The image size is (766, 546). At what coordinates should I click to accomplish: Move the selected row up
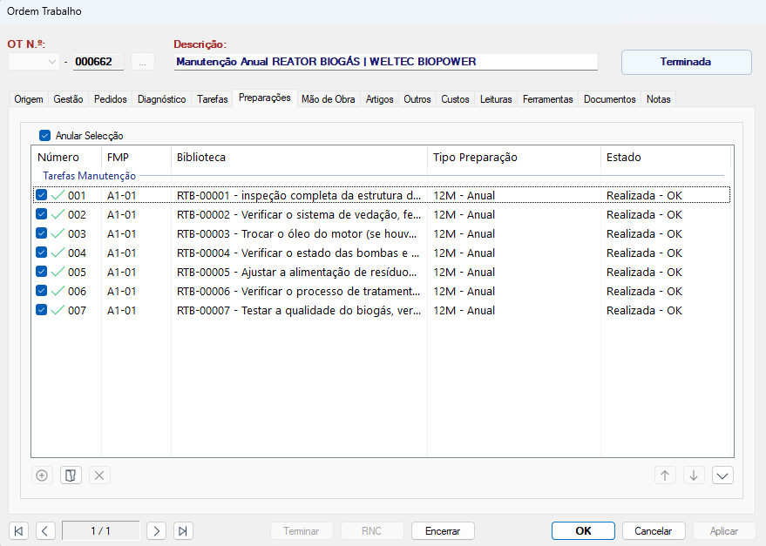point(665,475)
